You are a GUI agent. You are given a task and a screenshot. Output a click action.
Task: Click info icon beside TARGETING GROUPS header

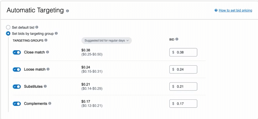46,40
